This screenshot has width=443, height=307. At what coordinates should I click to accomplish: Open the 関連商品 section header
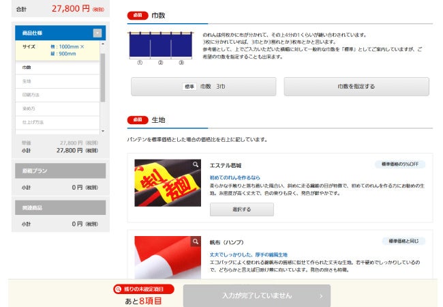61,208
